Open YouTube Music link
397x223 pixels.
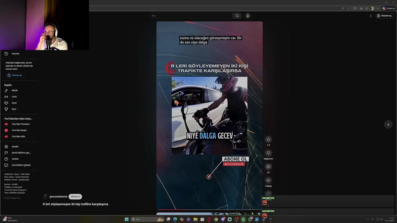pos(19,130)
